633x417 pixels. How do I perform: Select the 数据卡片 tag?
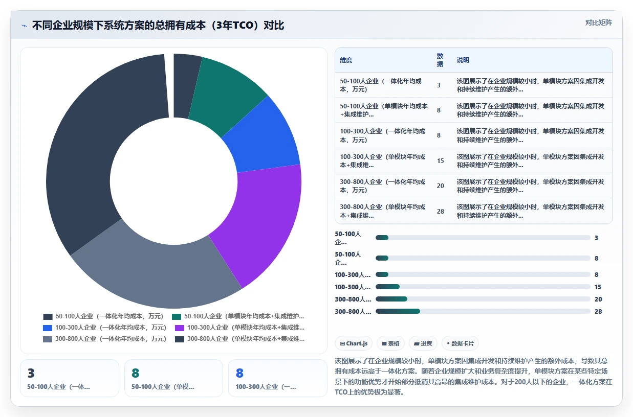460,344
